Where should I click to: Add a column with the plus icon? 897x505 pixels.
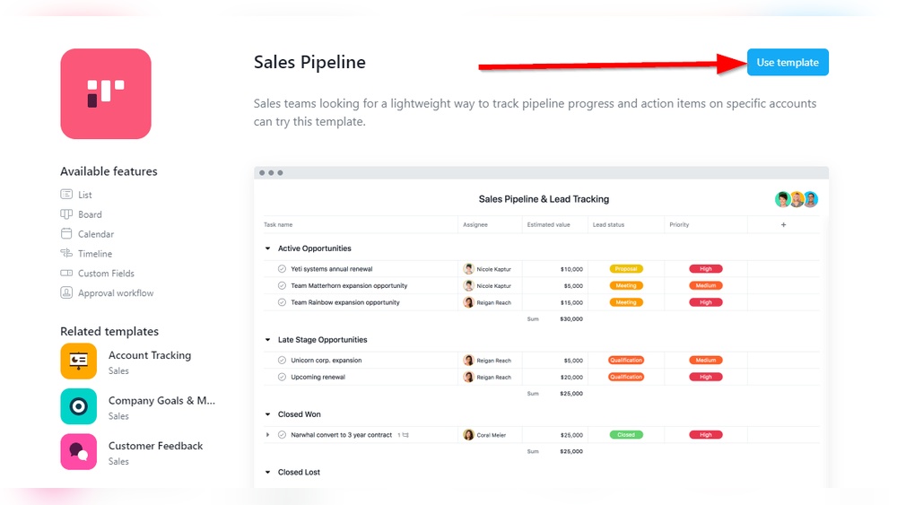coord(783,225)
